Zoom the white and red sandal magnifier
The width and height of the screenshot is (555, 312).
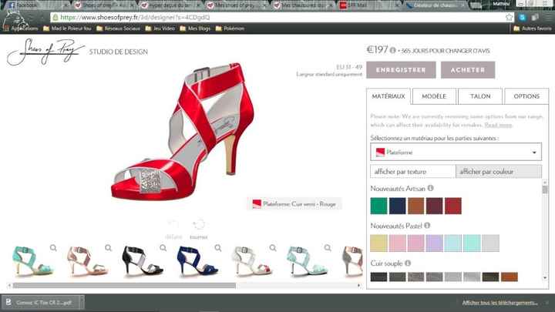point(273,247)
